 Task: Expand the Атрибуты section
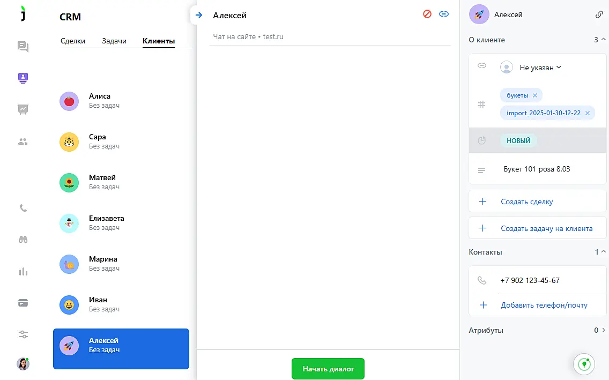(603, 330)
